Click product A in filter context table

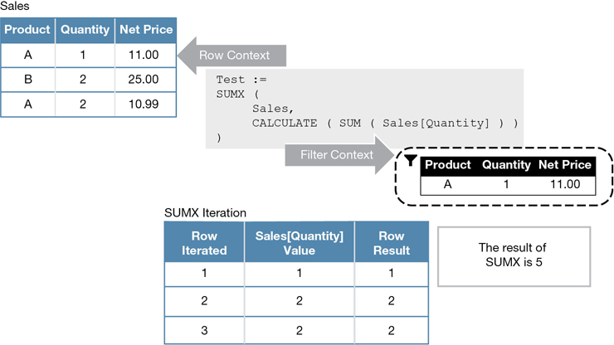click(x=447, y=184)
